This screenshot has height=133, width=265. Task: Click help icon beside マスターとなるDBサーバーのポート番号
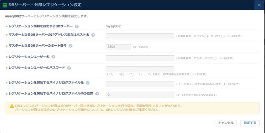pyautogui.click(x=71, y=46)
